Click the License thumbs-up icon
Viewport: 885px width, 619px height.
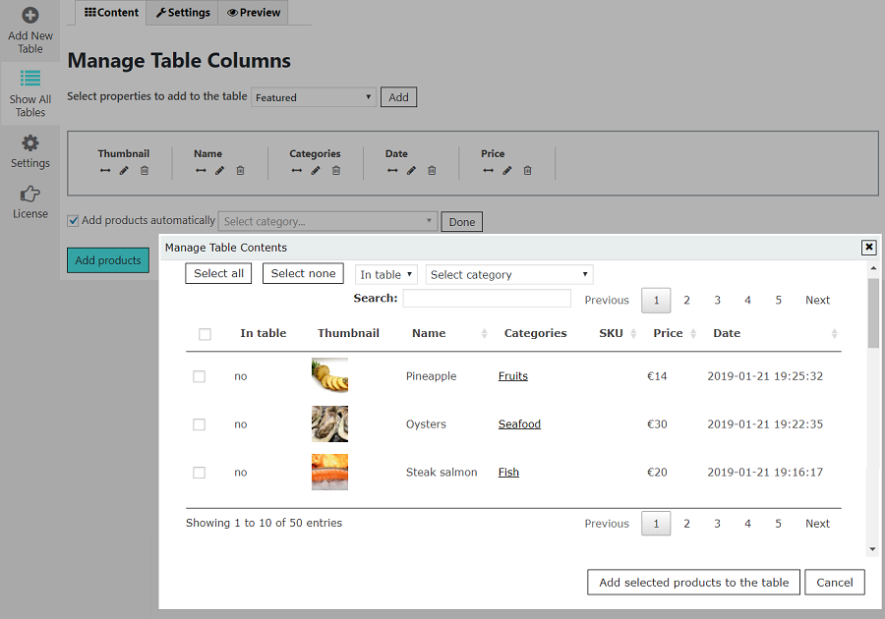pyautogui.click(x=30, y=194)
